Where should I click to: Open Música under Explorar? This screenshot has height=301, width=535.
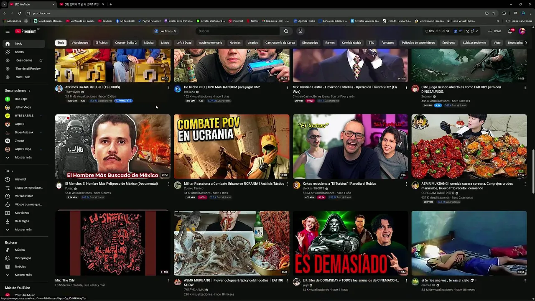(x=24, y=250)
